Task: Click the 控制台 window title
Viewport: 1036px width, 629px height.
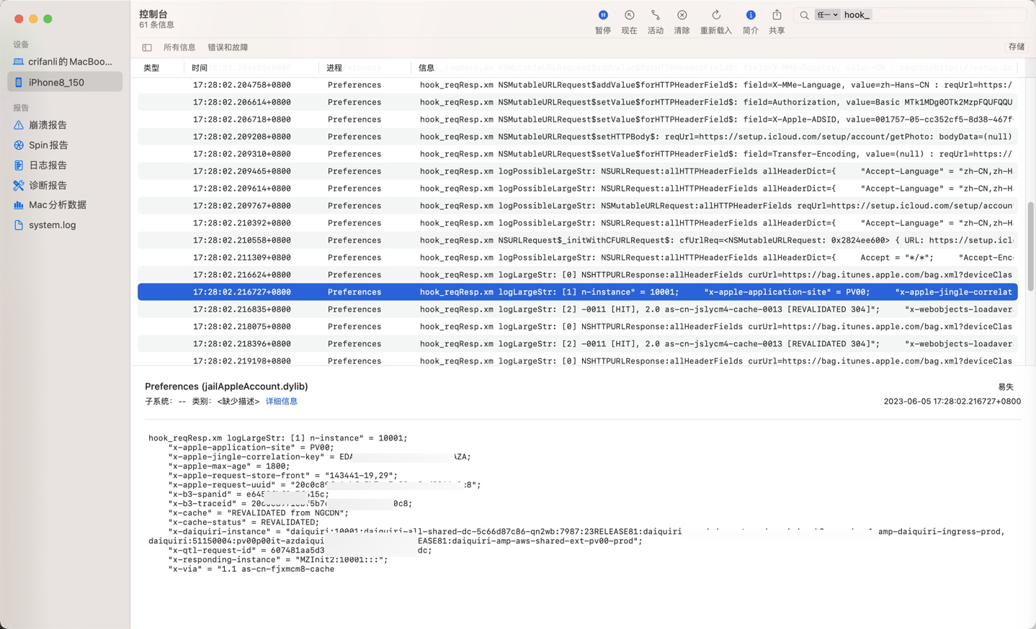Action: (153, 14)
